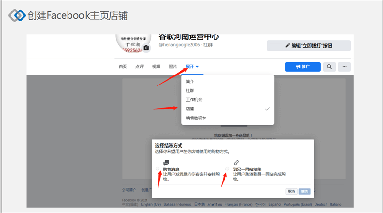This screenshot has height=213, width=383.
Task: Open the 点评 tab
Action: pos(139,66)
